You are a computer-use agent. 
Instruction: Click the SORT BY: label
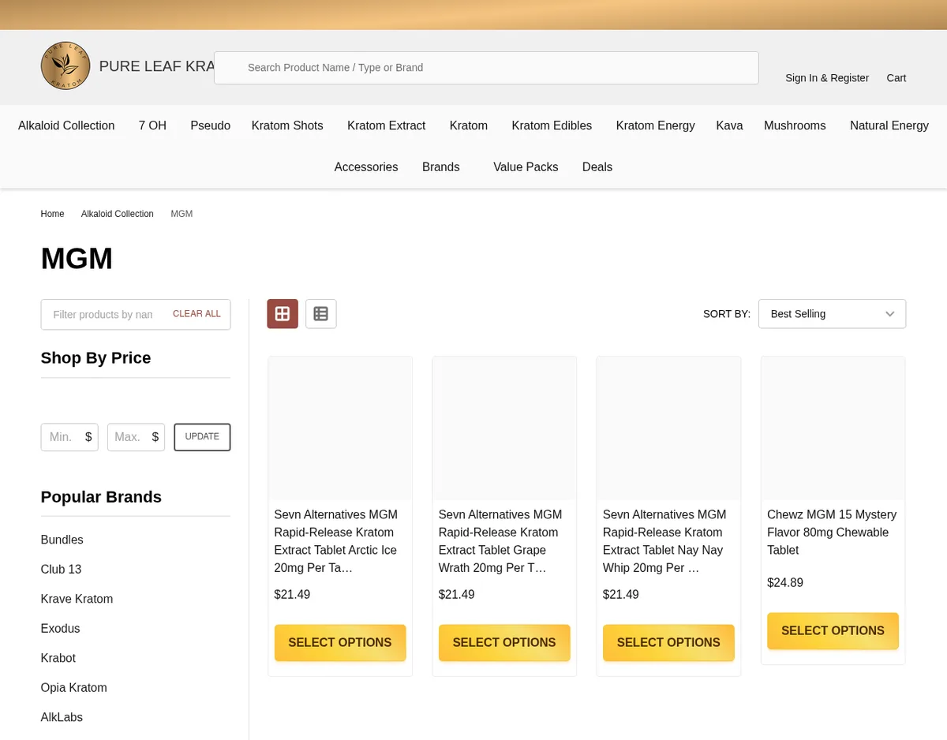[x=727, y=314]
